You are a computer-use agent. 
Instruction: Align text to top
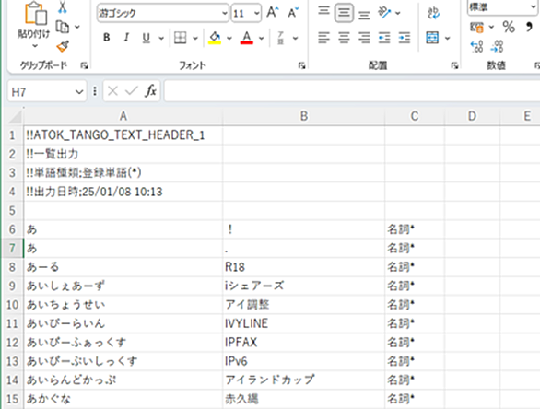point(323,11)
